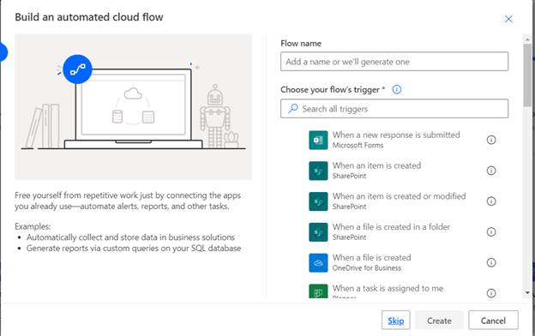Viewport: 535px width, 336px height.
Task: Click SharePoint icon for 'When an item is created'
Action: (318, 171)
